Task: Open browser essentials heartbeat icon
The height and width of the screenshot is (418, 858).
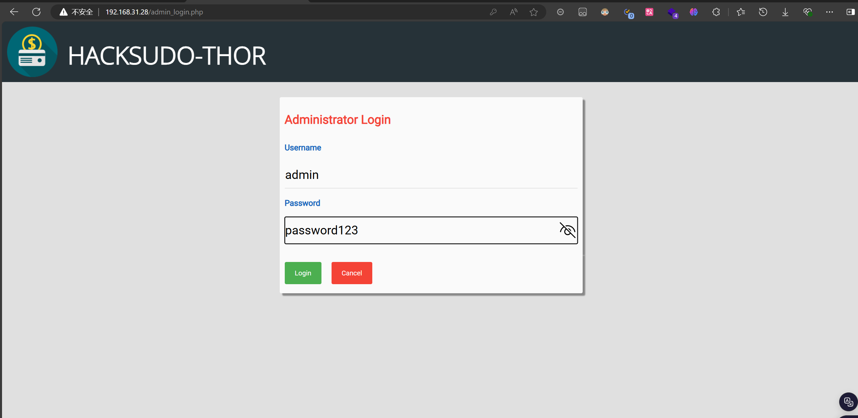Action: coord(808,12)
